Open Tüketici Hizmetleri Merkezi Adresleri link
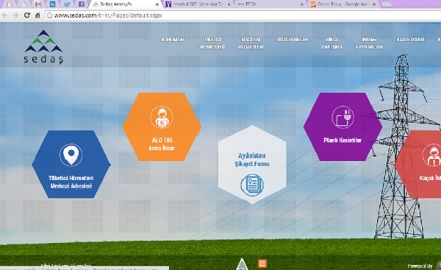Viewport: 441px width, 270px height. pyautogui.click(x=71, y=182)
